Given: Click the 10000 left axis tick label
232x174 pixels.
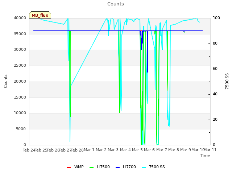Looking at the screenshot, I should 20,113.
